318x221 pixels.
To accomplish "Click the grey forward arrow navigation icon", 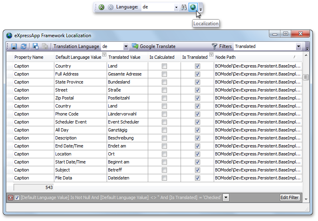I will 110,7.
